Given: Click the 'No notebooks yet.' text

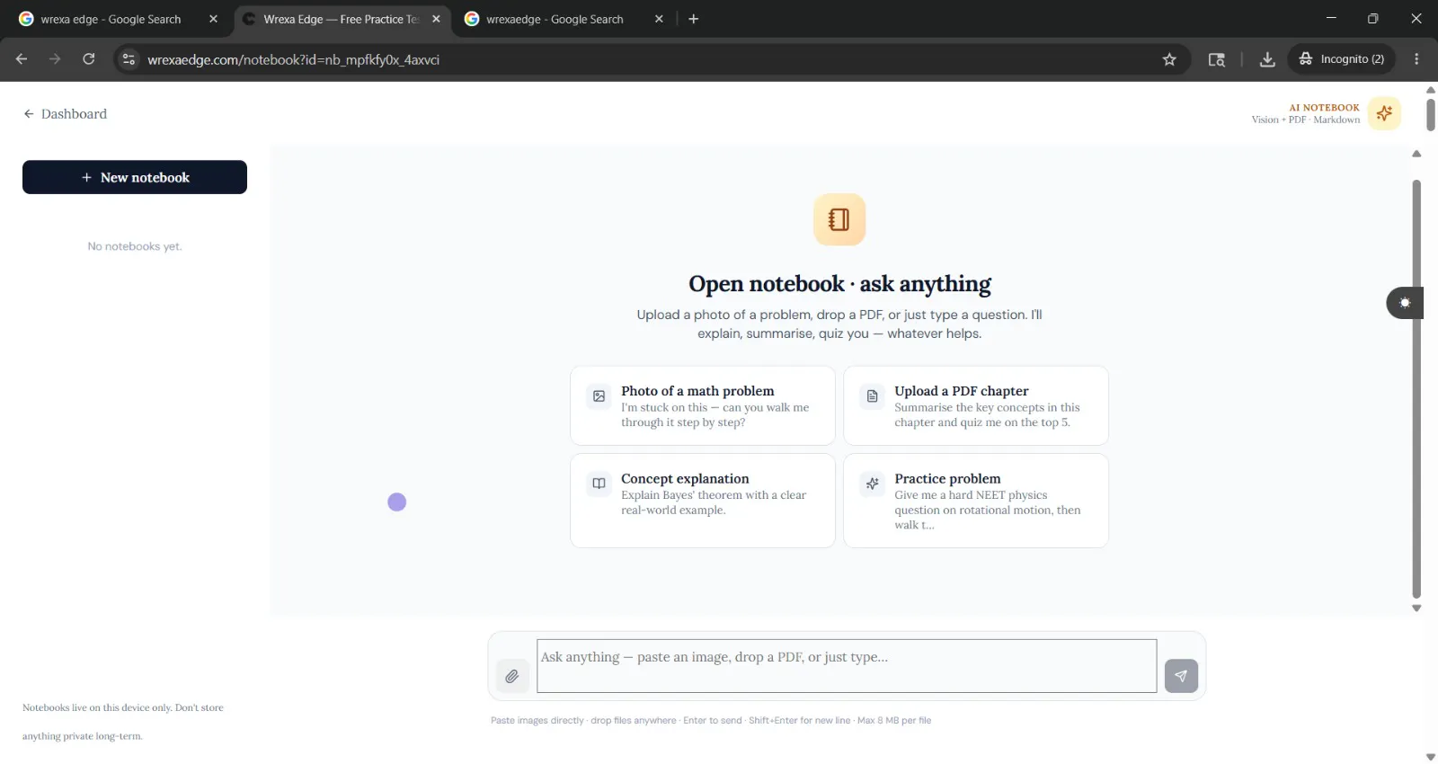Looking at the screenshot, I should [x=135, y=246].
